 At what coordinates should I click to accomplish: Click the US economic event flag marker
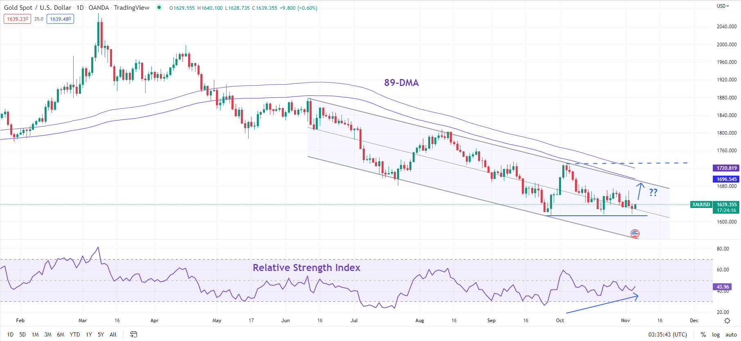635,234
